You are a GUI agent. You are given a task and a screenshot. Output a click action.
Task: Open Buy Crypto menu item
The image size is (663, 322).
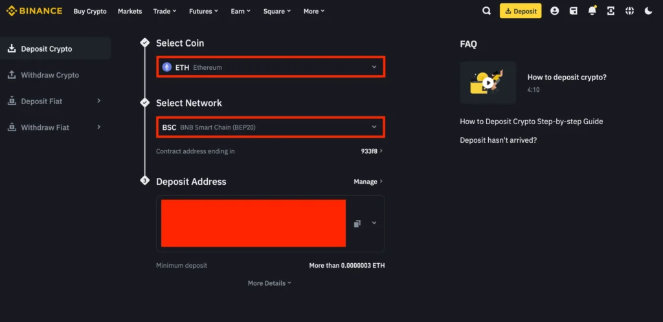pyautogui.click(x=90, y=12)
